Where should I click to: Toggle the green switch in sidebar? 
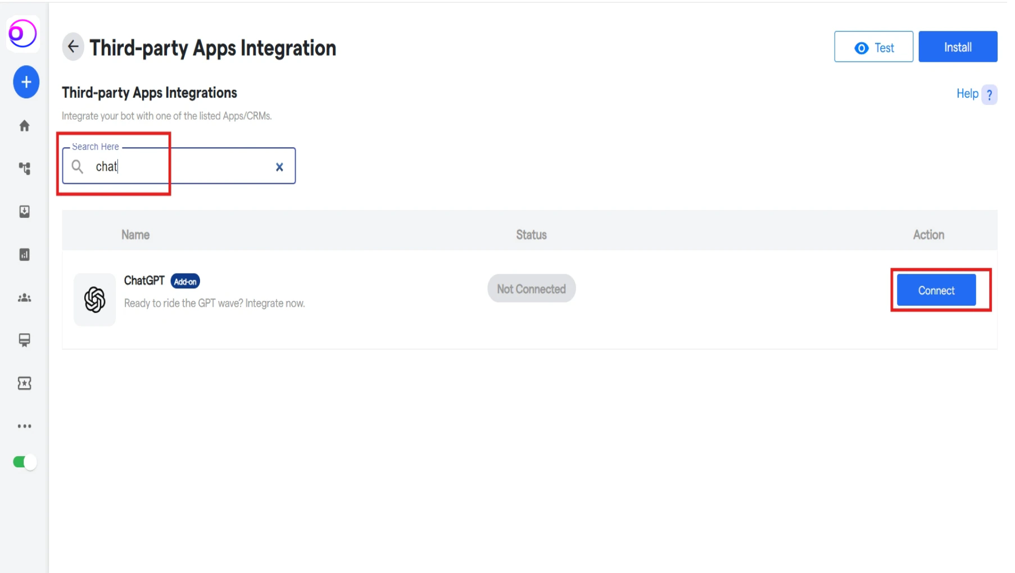pyautogui.click(x=25, y=462)
